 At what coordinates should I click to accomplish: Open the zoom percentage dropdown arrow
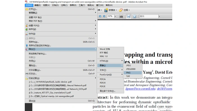(115, 16)
